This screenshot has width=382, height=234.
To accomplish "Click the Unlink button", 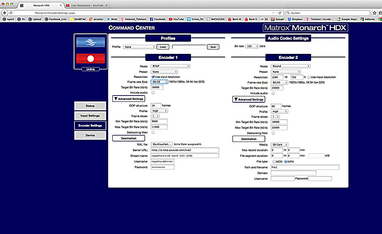I will tap(90, 70).
